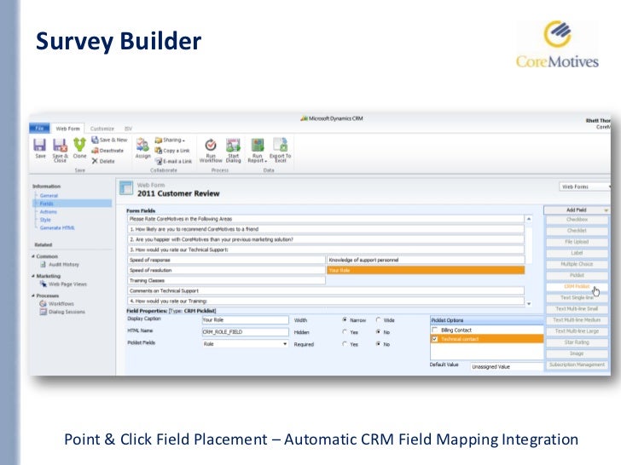621x465 pixels.
Task: Click E-mail a Link
Action: pyautogui.click(x=173, y=161)
